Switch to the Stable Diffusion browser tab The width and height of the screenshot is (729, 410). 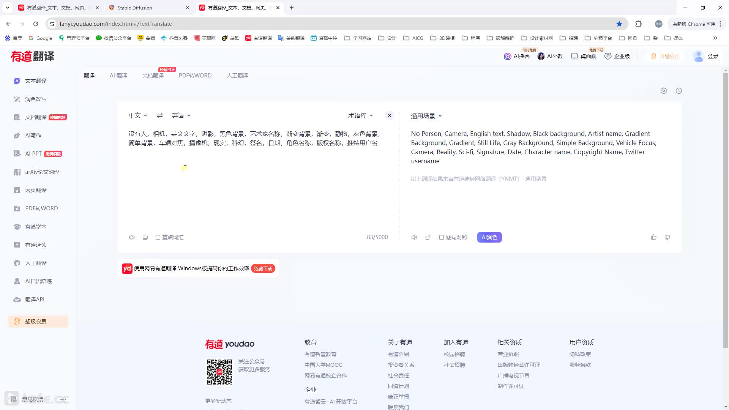148,8
